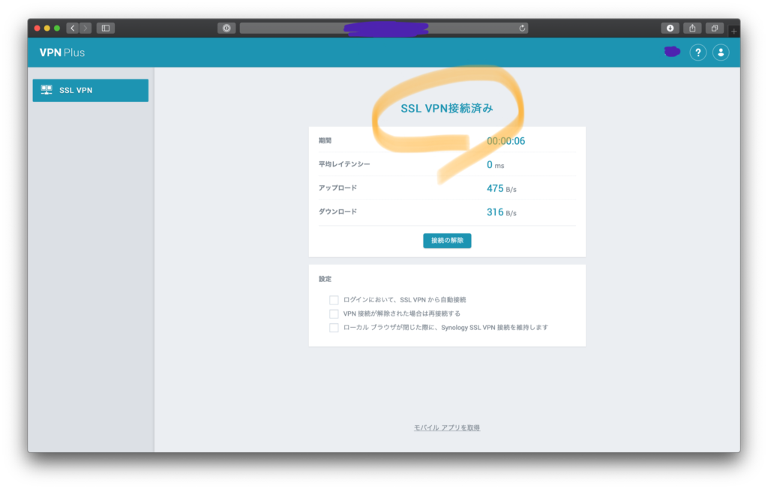Image resolution: width=768 pixels, height=489 pixels.
Task: Click the Safari forward navigation arrow
Action: click(x=85, y=28)
